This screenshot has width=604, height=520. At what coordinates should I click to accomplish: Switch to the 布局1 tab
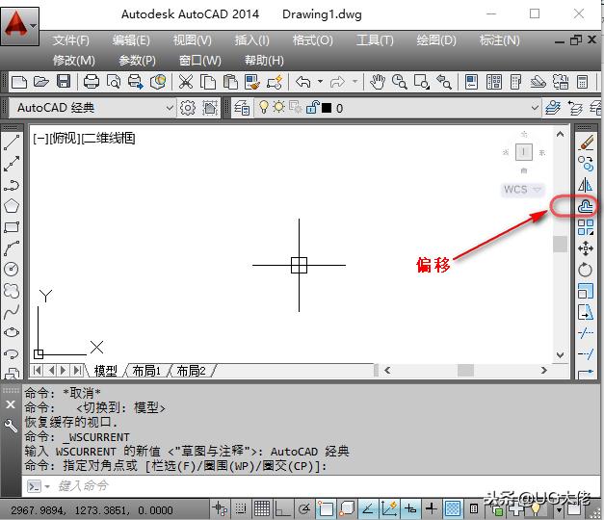coord(146,371)
